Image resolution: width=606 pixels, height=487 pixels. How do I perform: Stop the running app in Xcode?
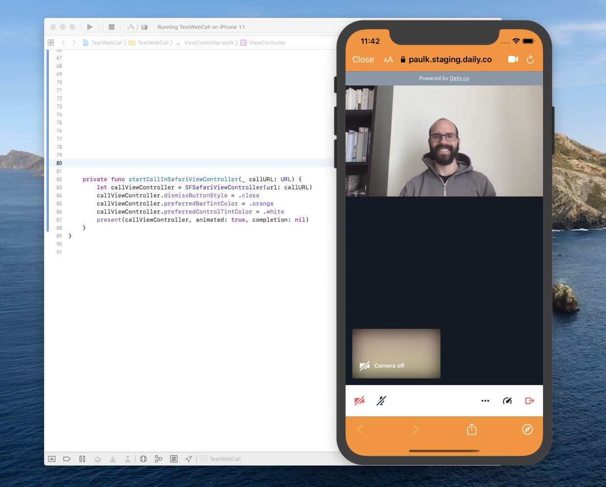click(x=111, y=27)
